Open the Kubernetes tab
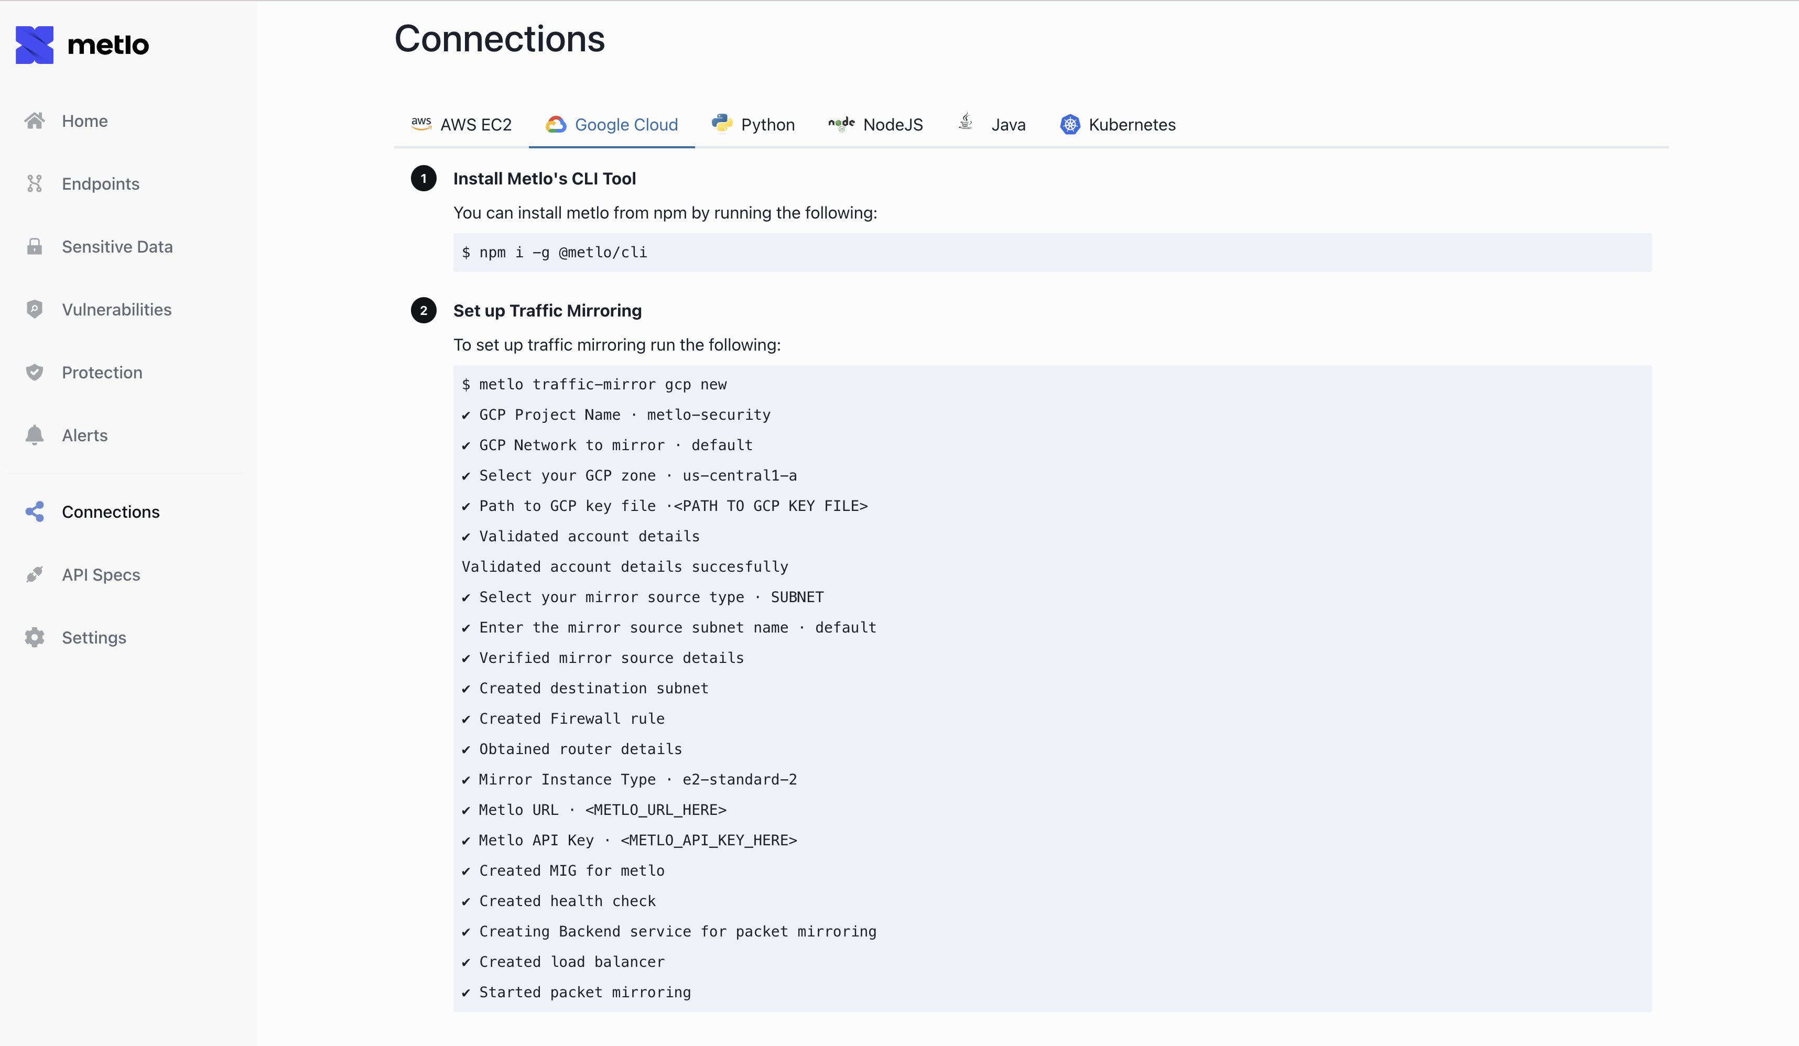This screenshot has width=1799, height=1046. (x=1118, y=125)
